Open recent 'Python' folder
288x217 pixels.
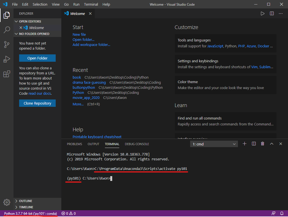coord(78,93)
